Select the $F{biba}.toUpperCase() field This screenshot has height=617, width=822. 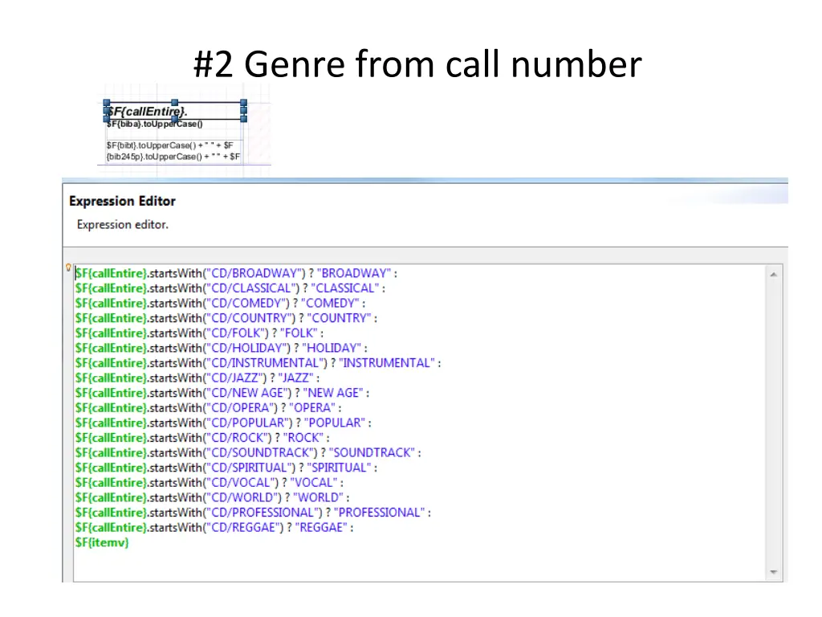(x=154, y=124)
